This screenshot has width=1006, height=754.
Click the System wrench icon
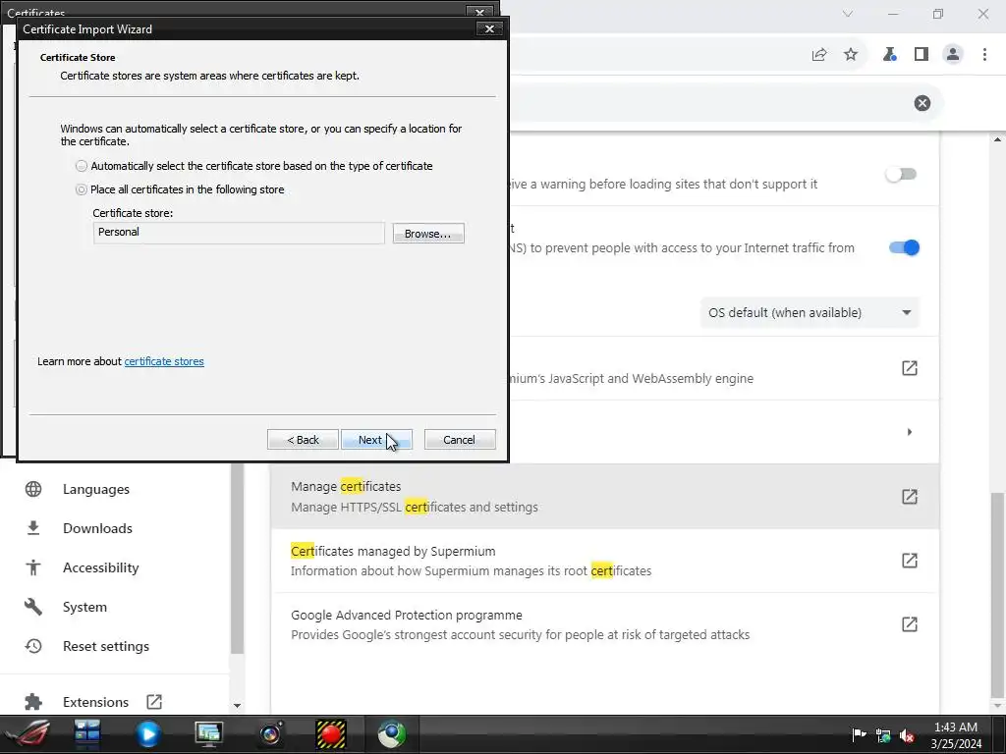click(33, 607)
